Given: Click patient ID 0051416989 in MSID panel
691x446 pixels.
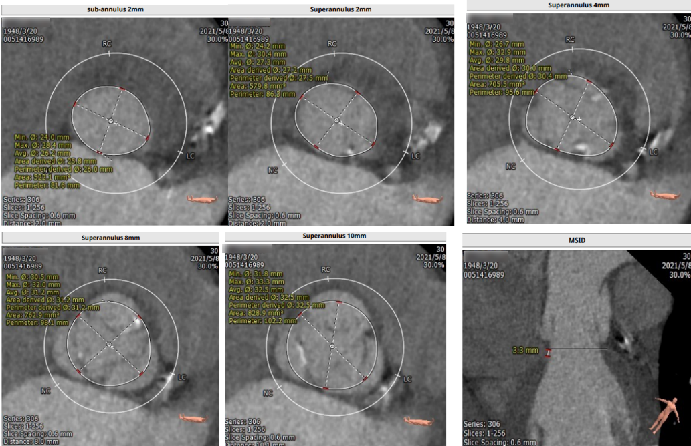Looking at the screenshot, I should coord(484,275).
